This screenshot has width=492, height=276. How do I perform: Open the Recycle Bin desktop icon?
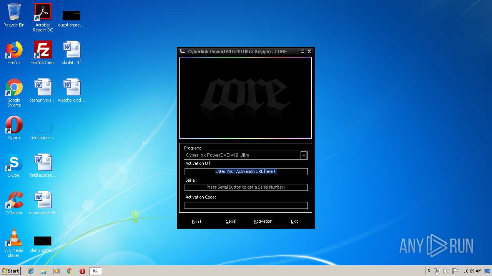pos(14,15)
